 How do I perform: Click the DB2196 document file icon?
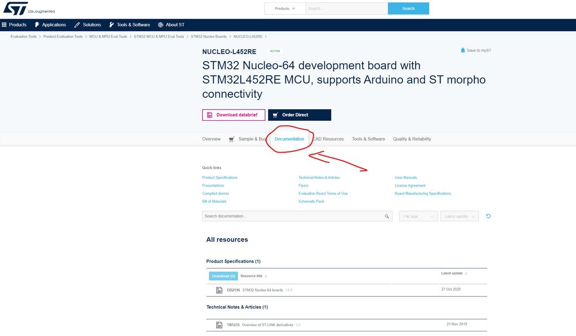[219, 290]
